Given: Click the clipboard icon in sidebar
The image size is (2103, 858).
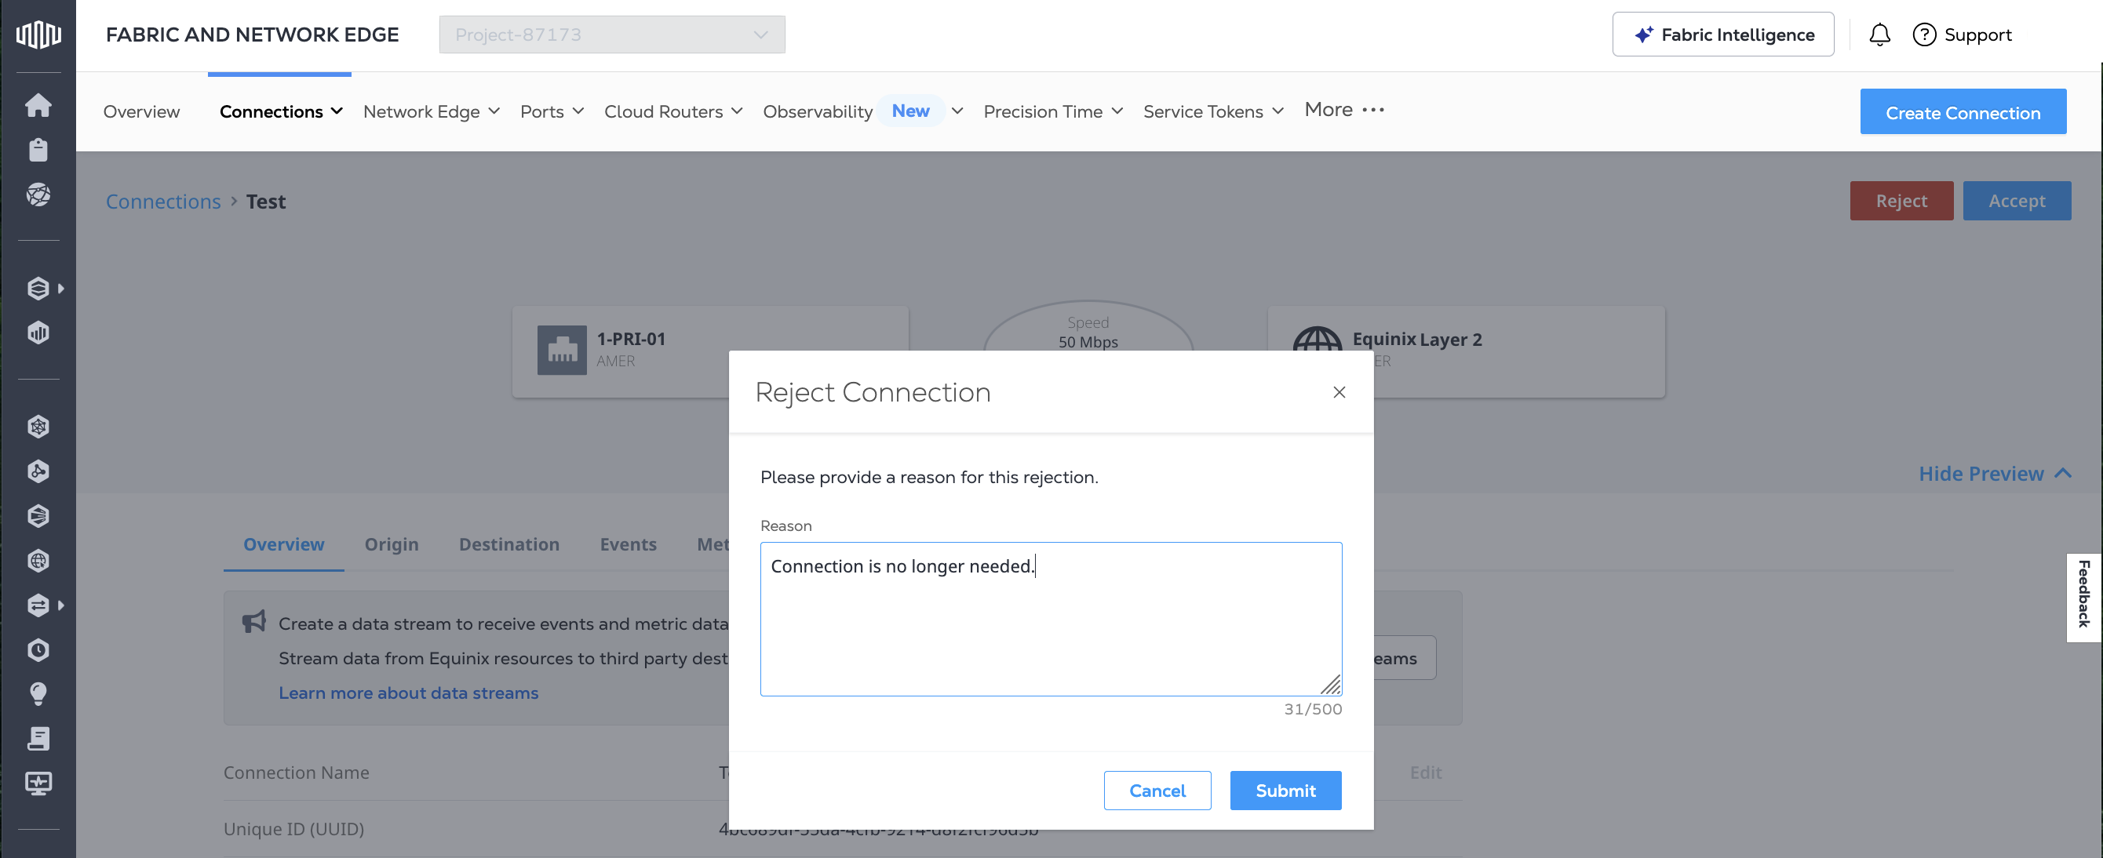Looking at the screenshot, I should click(x=38, y=150).
